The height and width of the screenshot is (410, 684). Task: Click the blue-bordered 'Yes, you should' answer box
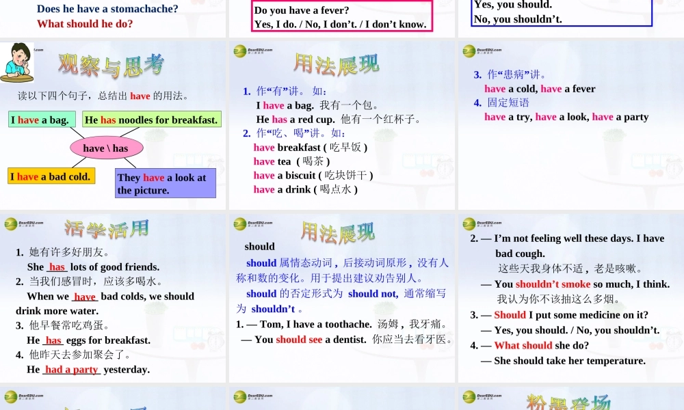(x=561, y=12)
